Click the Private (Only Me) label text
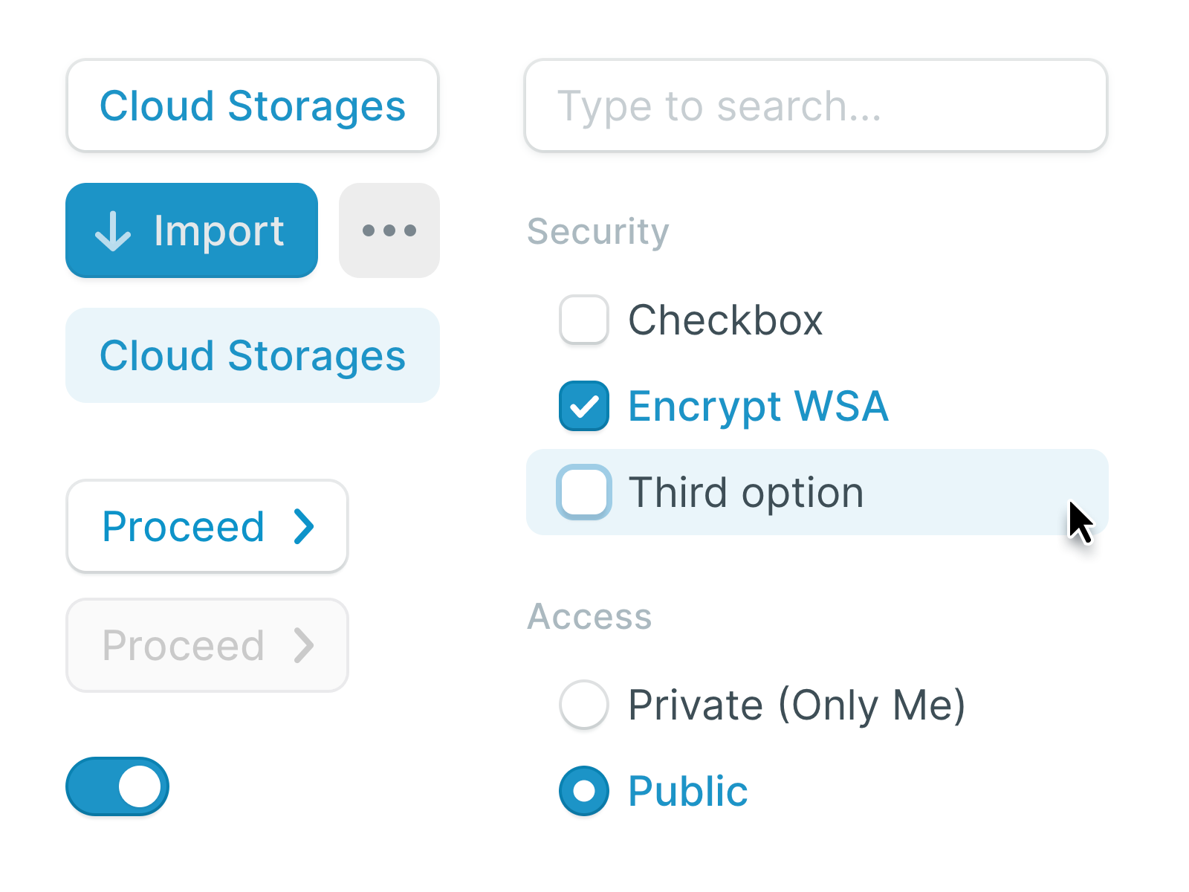Screen dimensions: 1189x892 coord(797,705)
